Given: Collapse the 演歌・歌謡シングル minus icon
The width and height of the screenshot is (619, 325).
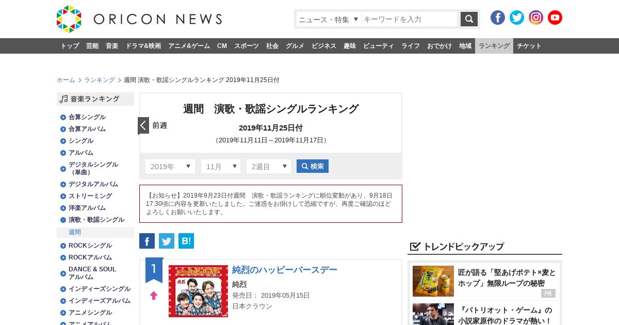Looking at the screenshot, I should click(63, 220).
